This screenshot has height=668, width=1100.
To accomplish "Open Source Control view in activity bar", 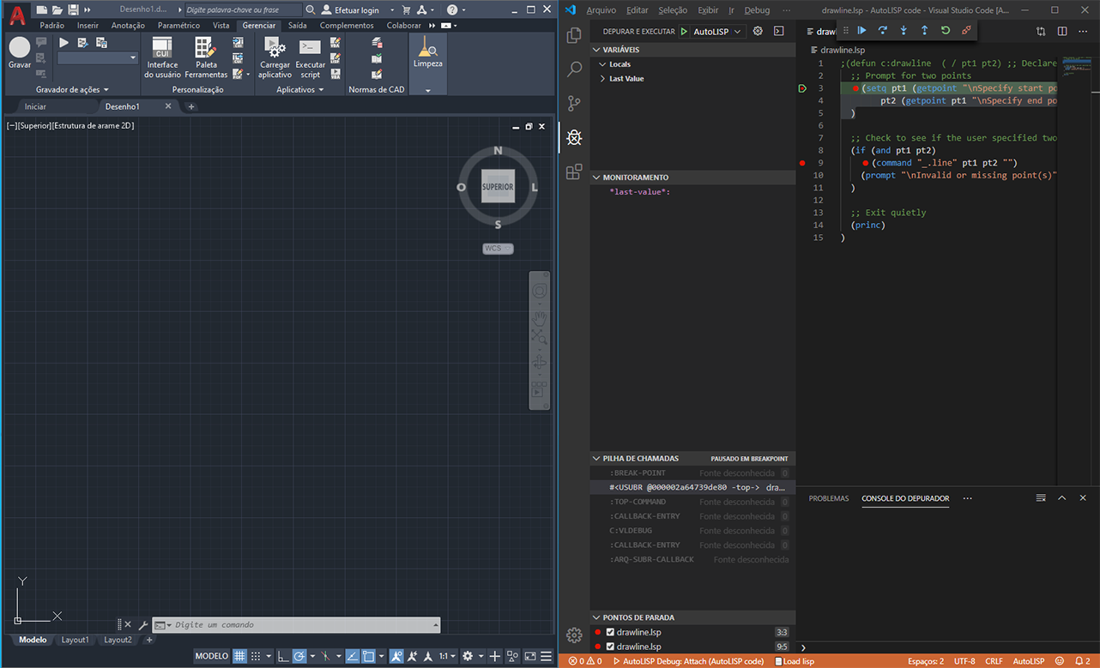I will coord(574,103).
